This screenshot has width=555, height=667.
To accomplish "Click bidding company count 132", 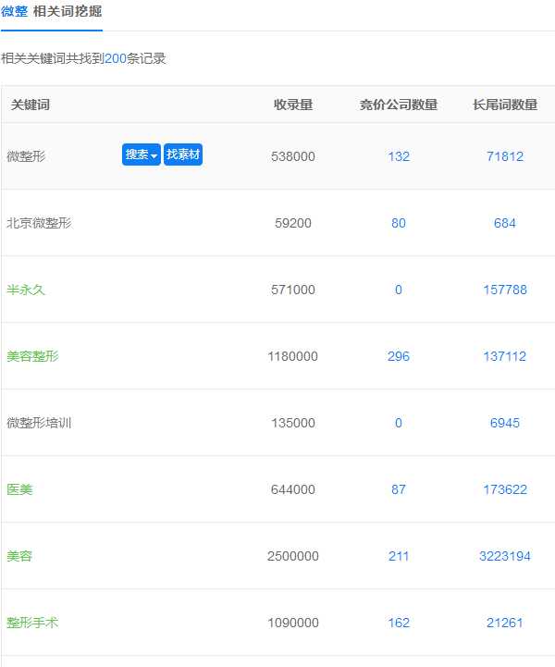I will click(x=399, y=156).
